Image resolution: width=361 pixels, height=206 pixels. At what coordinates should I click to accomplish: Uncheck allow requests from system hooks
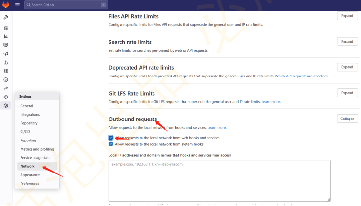click(111, 144)
